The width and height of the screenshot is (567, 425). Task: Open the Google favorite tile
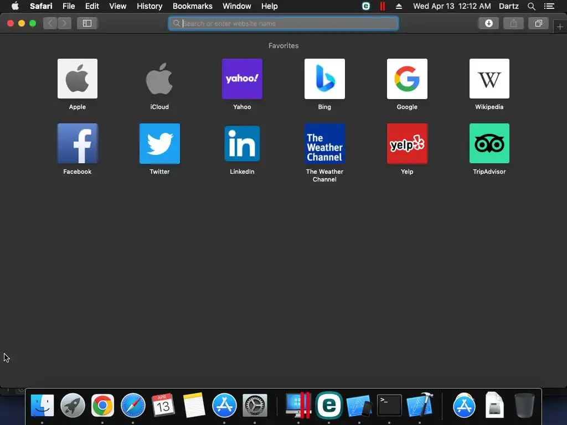(x=407, y=79)
